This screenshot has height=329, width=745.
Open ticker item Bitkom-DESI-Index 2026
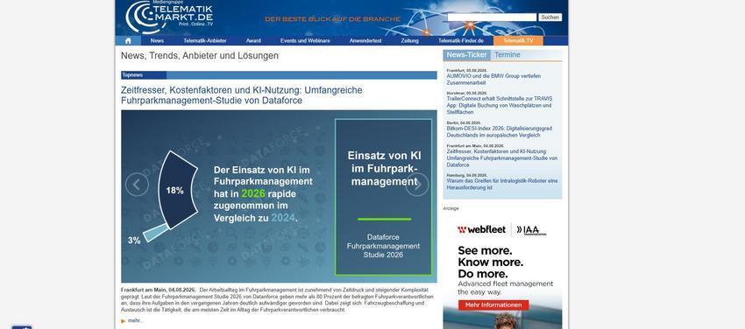click(499, 132)
